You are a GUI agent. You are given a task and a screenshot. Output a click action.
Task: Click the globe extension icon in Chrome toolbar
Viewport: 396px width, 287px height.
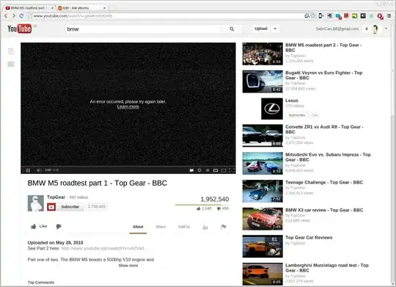pyautogui.click(x=329, y=16)
